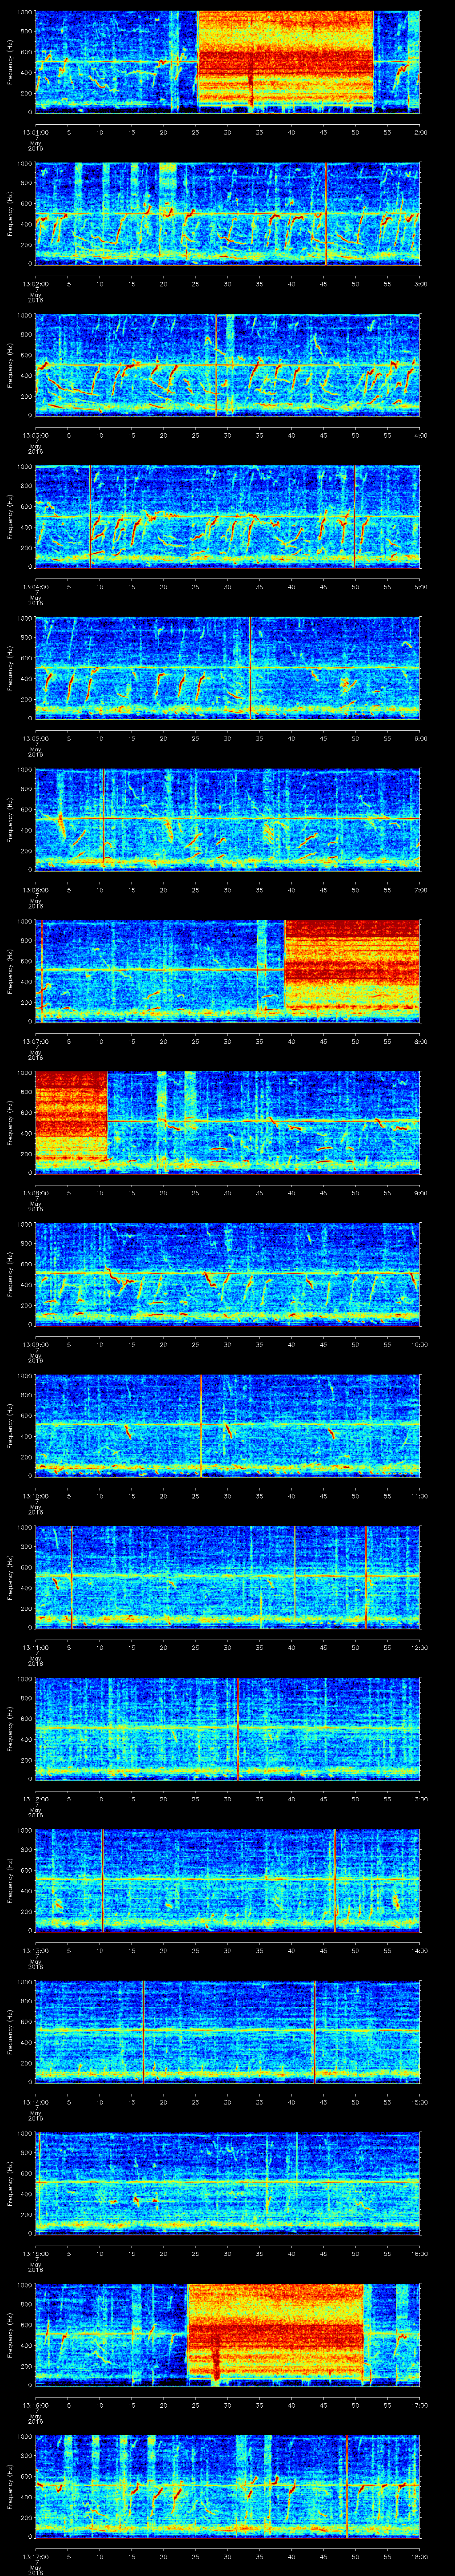Click the '2:00' end-time axis label
The image size is (455, 2576).
[420, 131]
